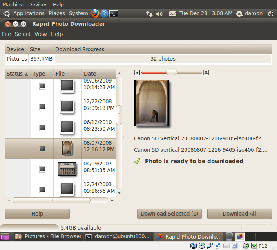Click the vertical scrollbar up arrow
The height and width of the screenshot is (250, 277).
(x=119, y=73)
